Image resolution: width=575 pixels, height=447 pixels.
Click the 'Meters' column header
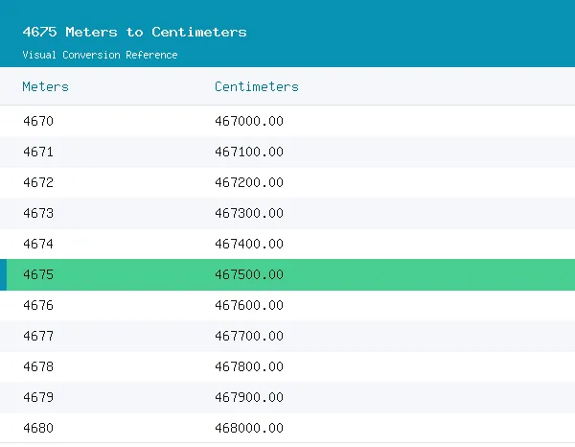45,87
